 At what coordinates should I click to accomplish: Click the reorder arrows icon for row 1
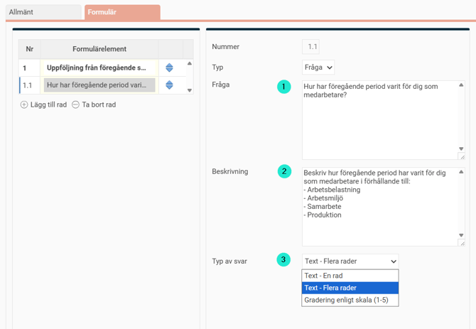pyautogui.click(x=169, y=68)
